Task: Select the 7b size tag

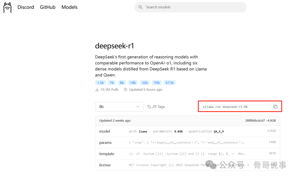Action: (x=112, y=83)
